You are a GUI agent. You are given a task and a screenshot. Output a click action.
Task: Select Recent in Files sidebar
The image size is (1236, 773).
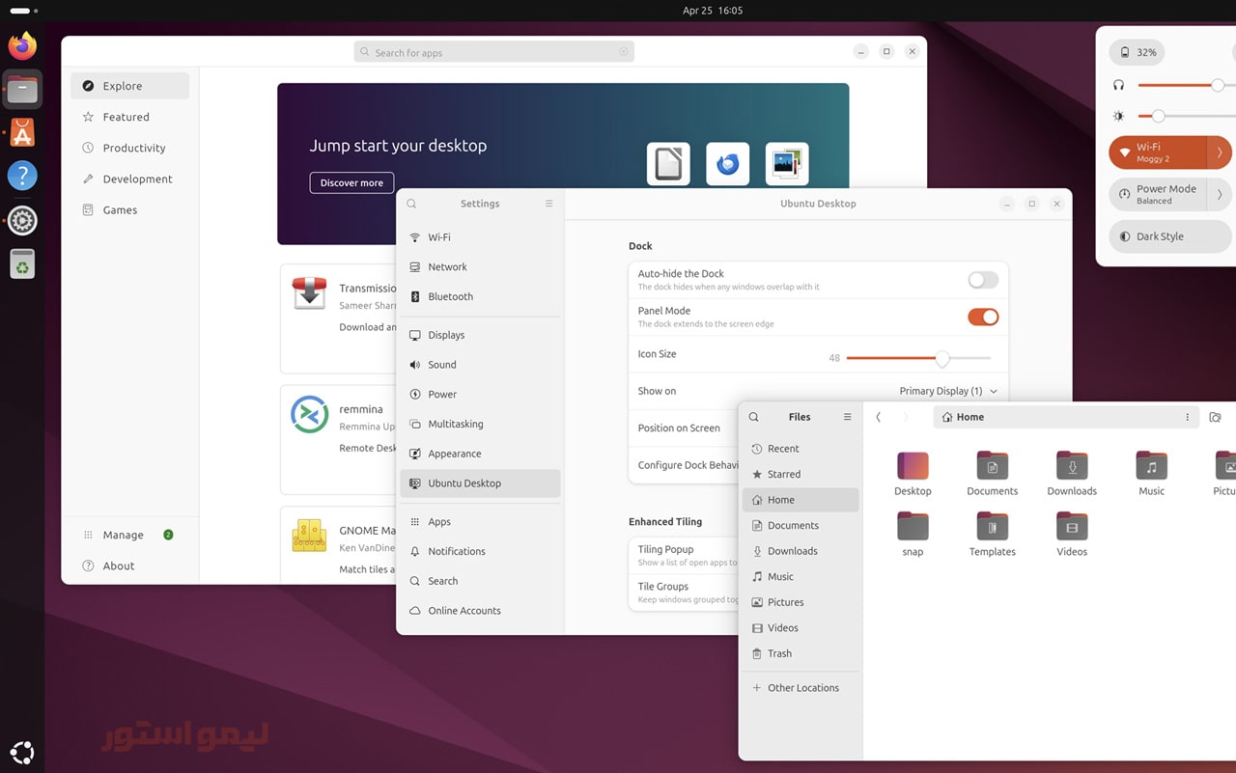[x=801, y=449]
